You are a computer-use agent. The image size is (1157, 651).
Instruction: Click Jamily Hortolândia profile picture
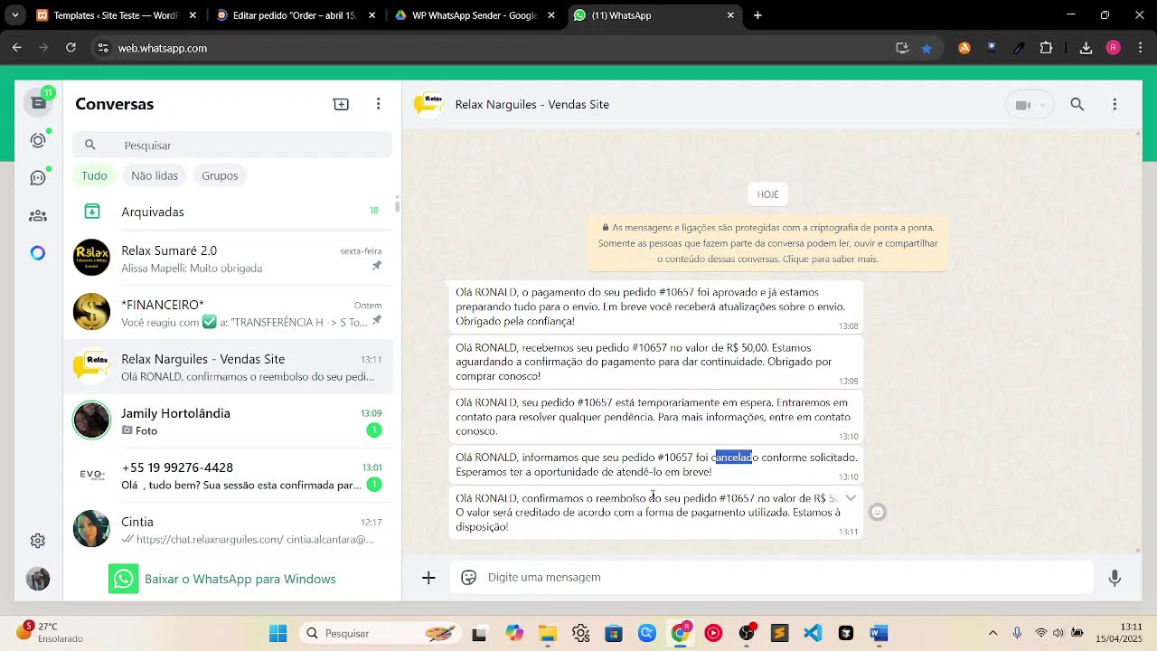[91, 420]
